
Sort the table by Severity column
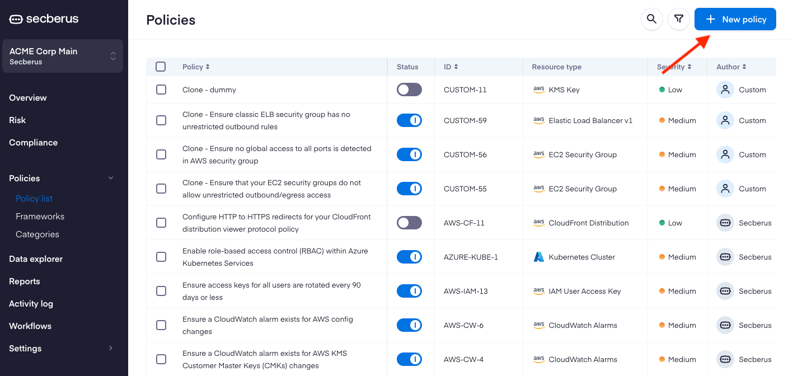click(x=674, y=67)
